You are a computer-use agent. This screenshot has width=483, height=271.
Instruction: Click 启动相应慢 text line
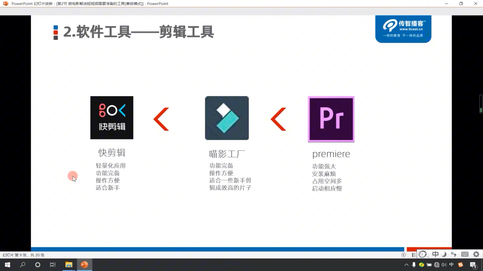327,189
